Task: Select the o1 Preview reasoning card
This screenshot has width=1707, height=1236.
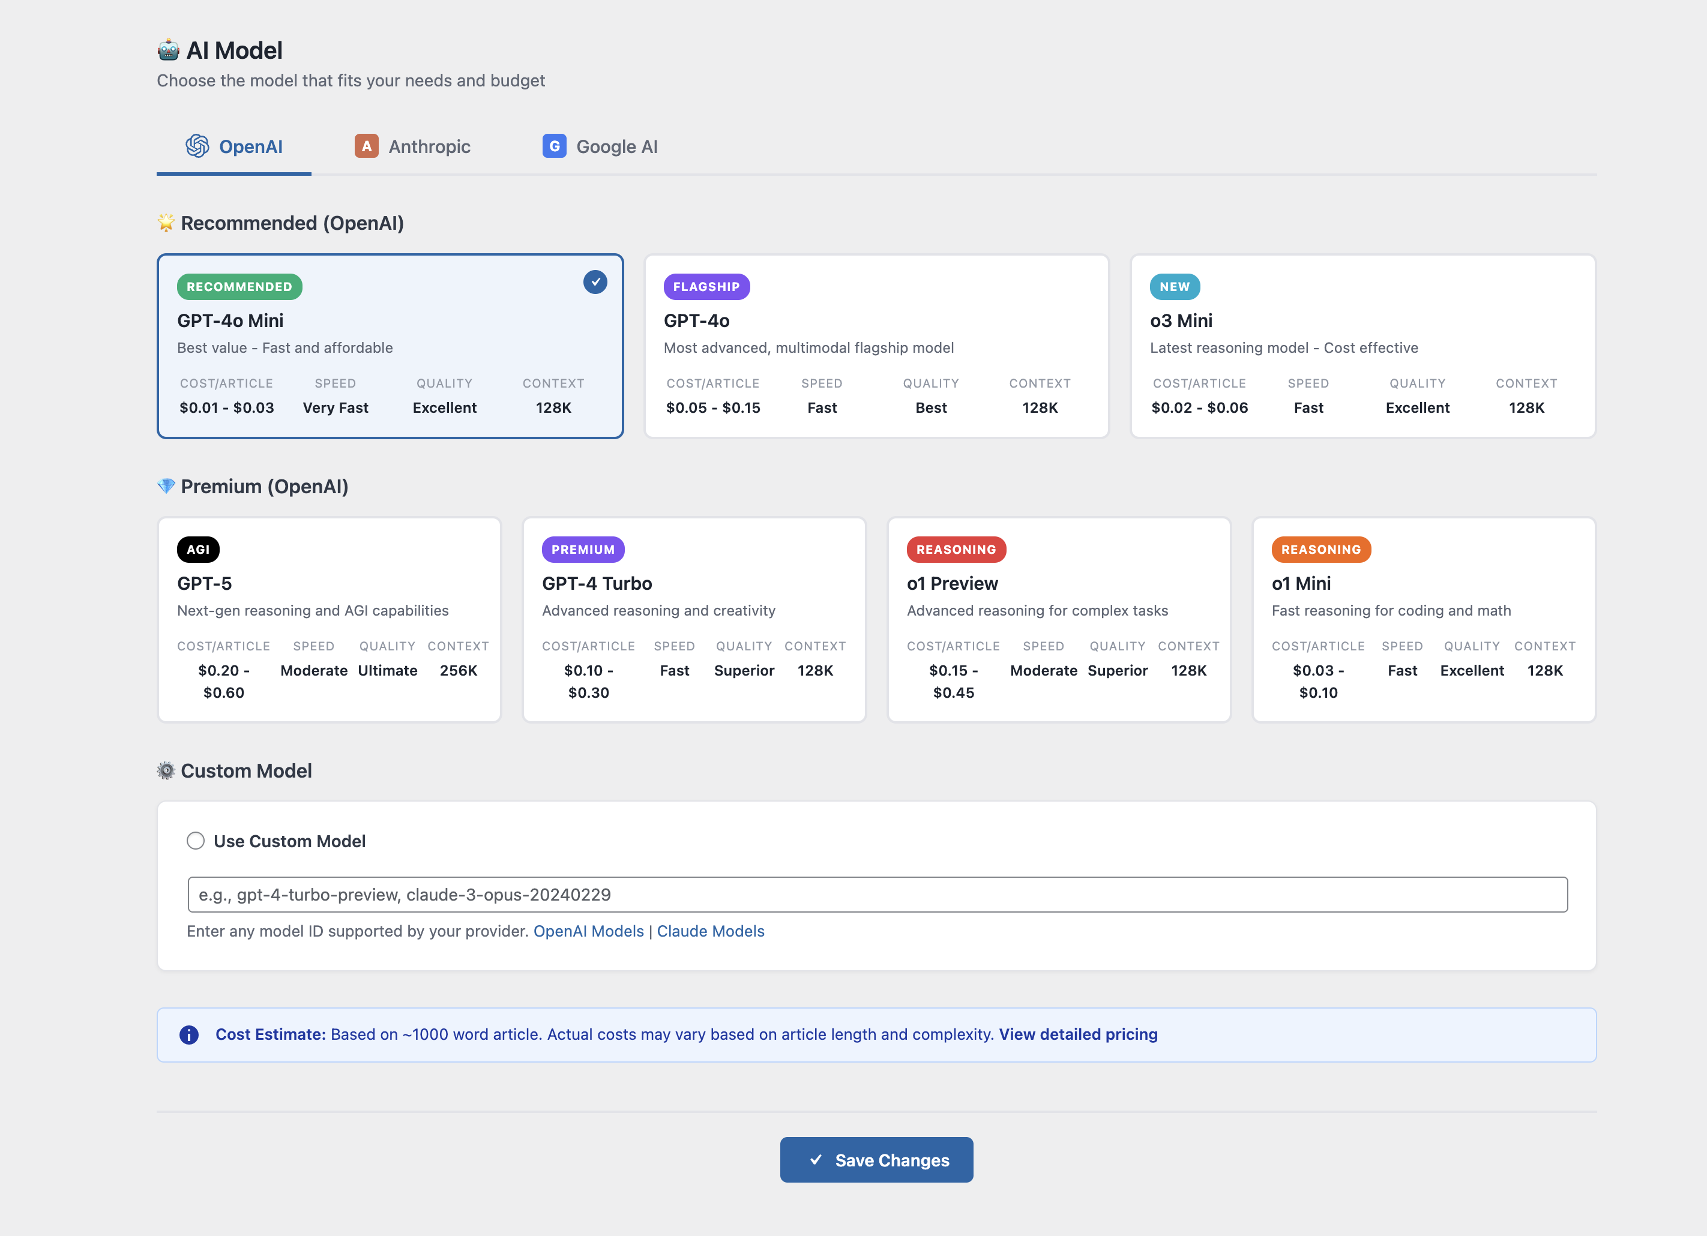Action: tap(1058, 619)
